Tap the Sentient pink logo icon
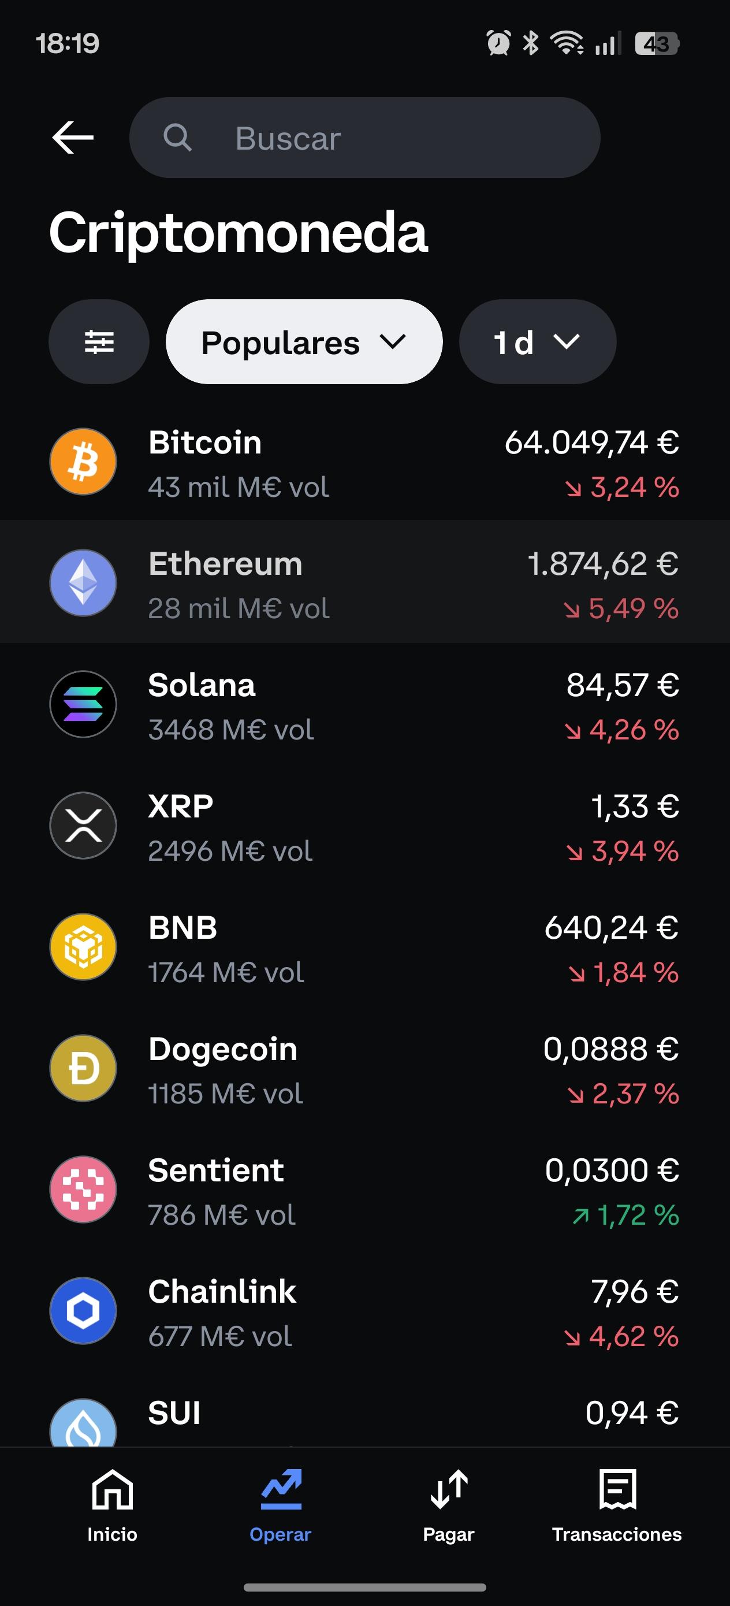Viewport: 730px width, 1606px height. click(x=83, y=1189)
